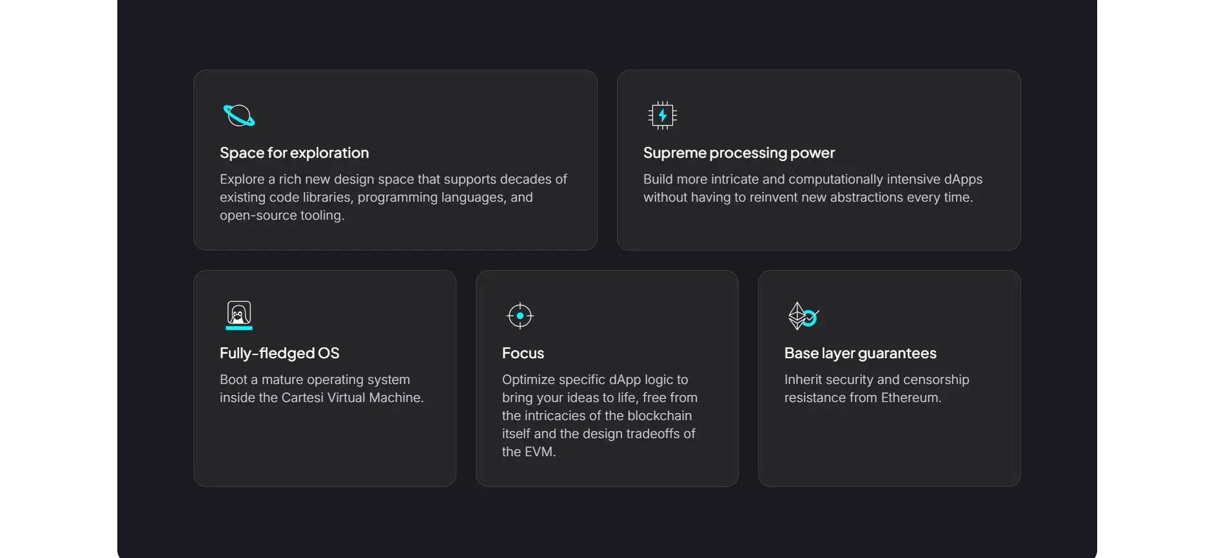Click the 'Build more intricate' description text
The width and height of the screenshot is (1219, 558).
812,188
